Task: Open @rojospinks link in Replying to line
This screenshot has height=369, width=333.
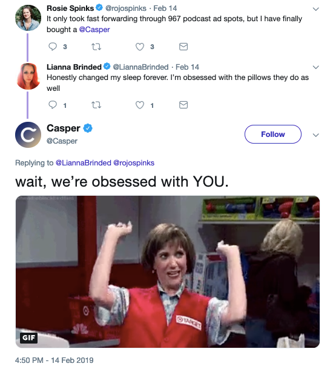Action: point(134,163)
